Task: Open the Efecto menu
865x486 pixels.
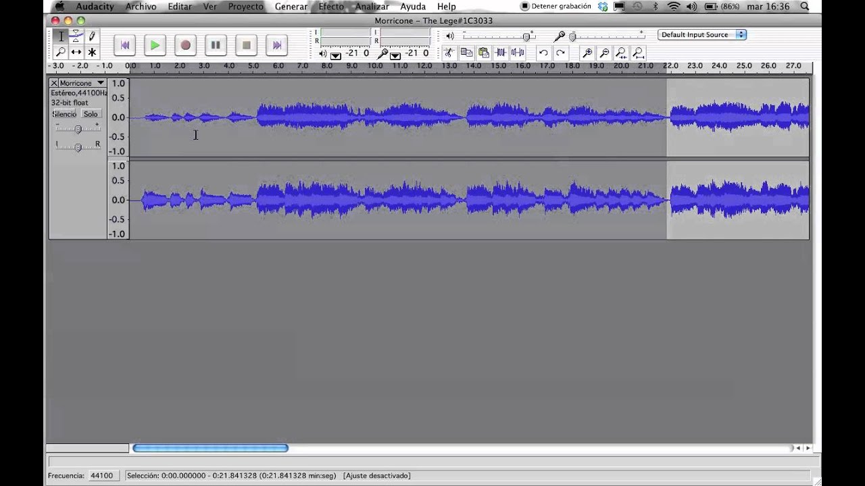Action: coord(331,7)
